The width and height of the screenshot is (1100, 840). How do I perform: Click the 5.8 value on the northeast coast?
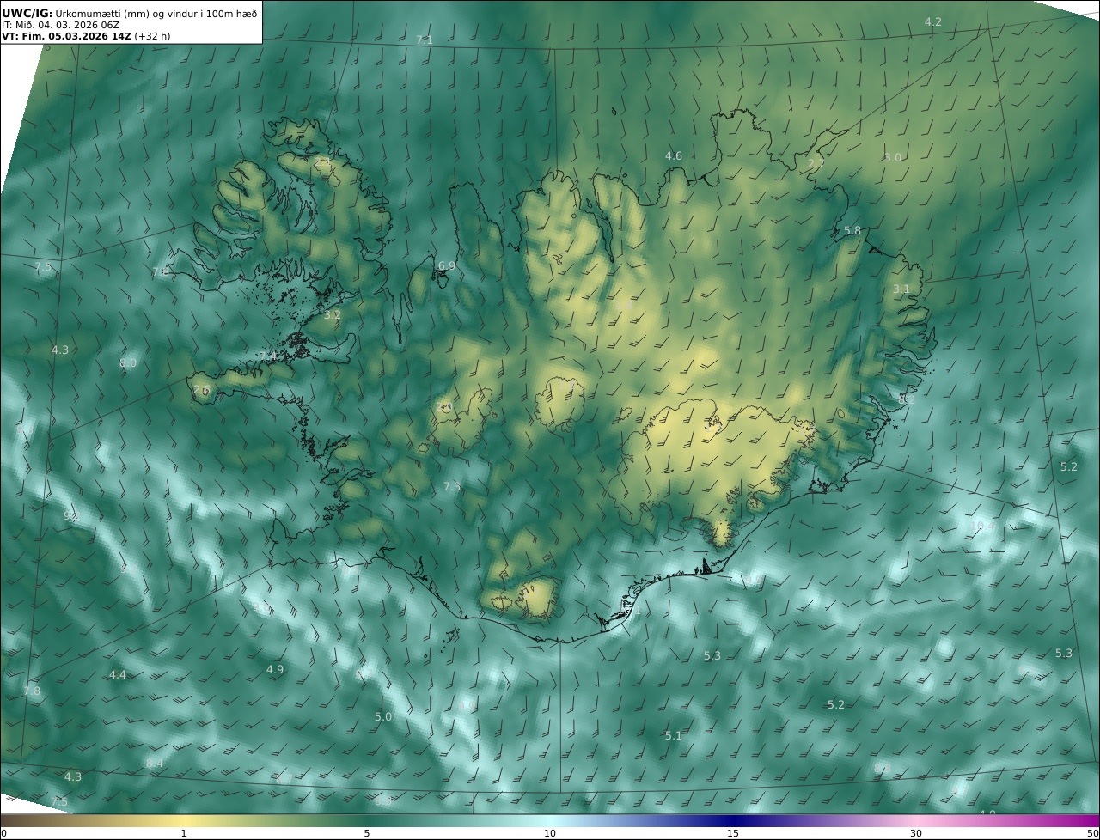852,231
